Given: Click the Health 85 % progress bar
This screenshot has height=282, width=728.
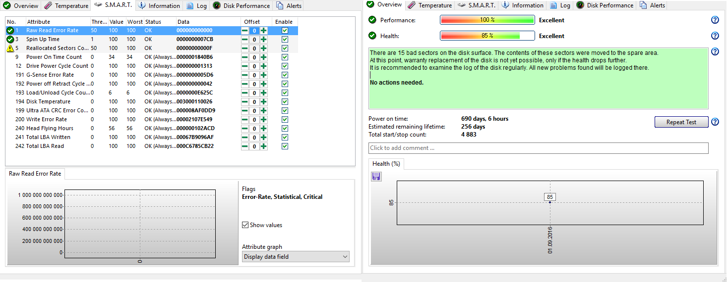Looking at the screenshot, I should (487, 36).
